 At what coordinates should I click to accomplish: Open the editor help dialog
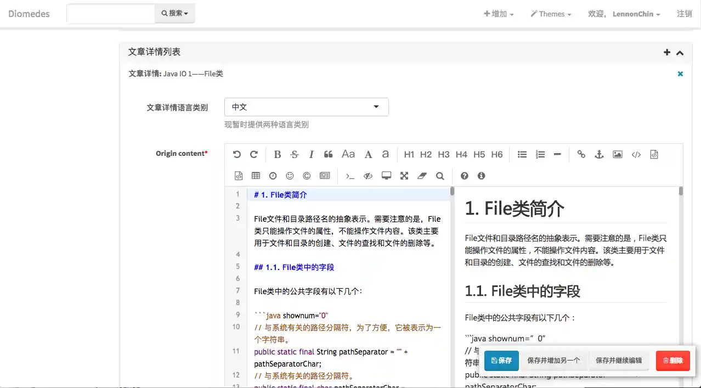click(464, 176)
